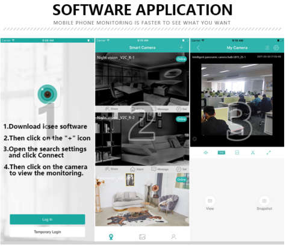The width and height of the screenshot is (301, 251).
Task: Select the album picture bottom tab
Action: (x=142, y=237)
